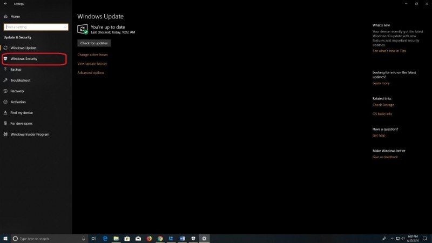
Task: Click the Type here to search box
Action: pyautogui.click(x=50, y=239)
